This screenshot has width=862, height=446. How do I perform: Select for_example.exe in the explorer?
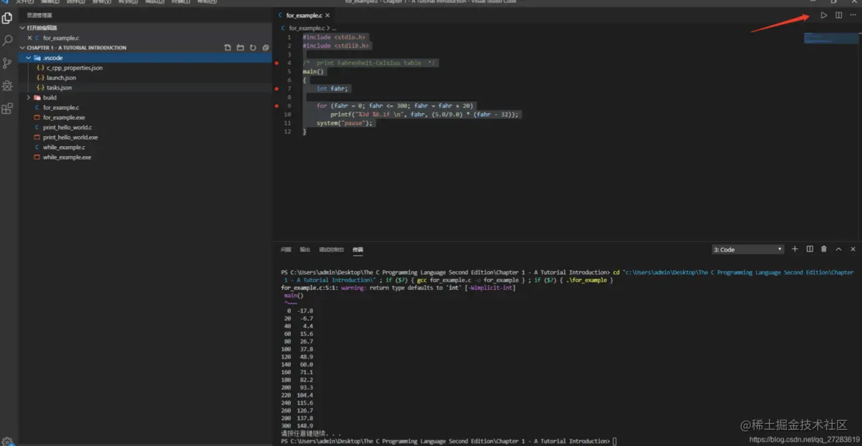[64, 117]
